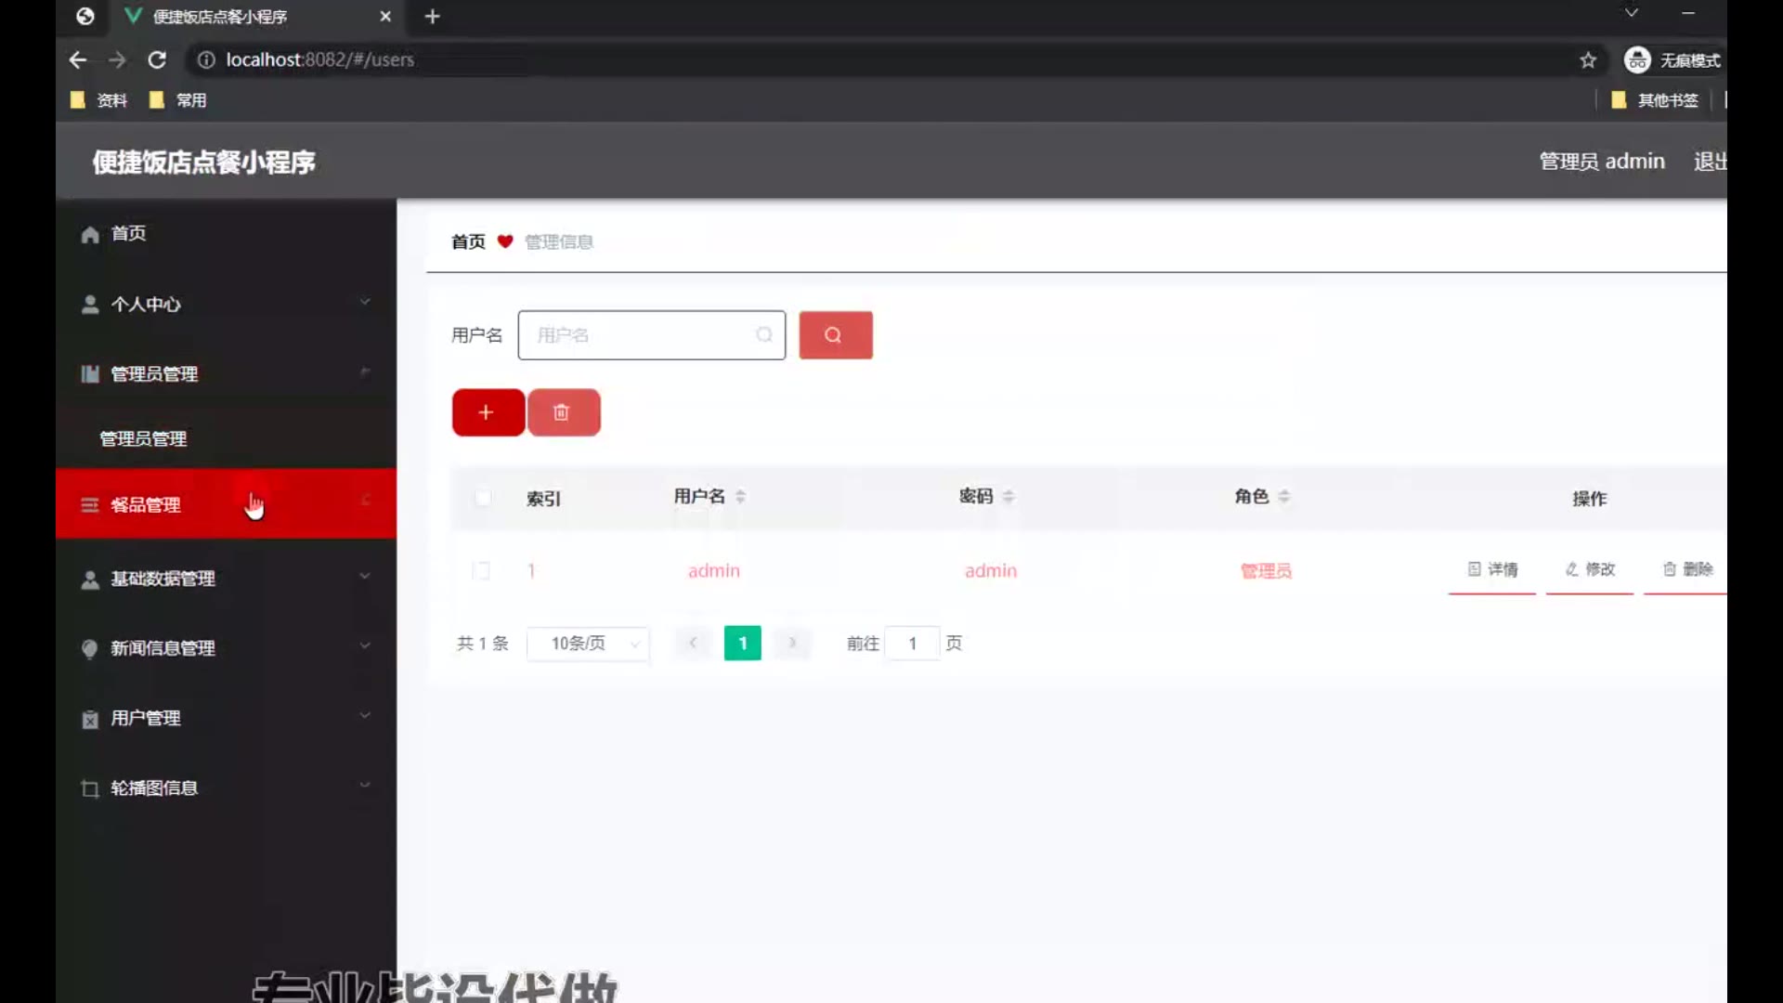Image resolution: width=1783 pixels, height=1003 pixels.
Task: Click 首页 breadcrumb link
Action: (468, 241)
